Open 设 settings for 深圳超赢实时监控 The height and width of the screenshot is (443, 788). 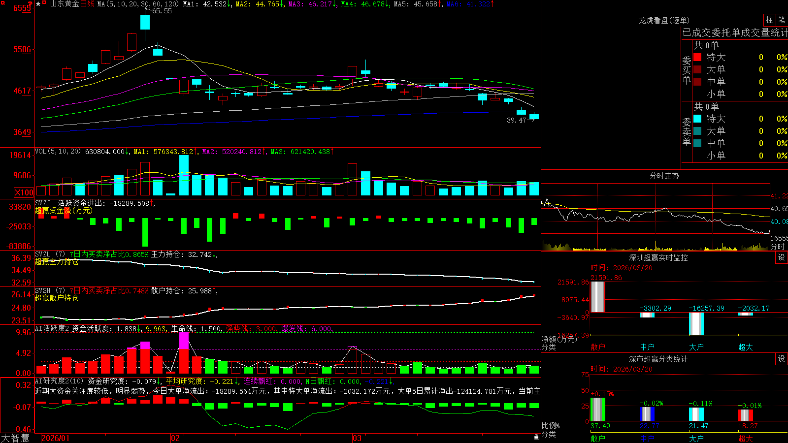point(782,257)
